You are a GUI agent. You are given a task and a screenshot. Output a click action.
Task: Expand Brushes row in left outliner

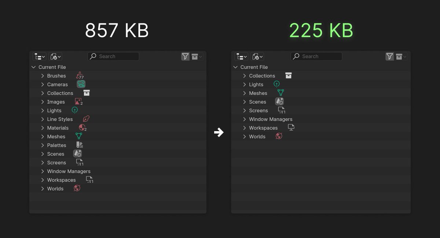[43, 76]
